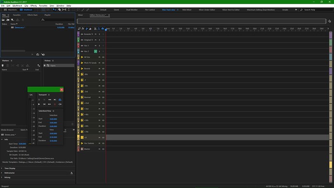The image size is (334, 188).
Task: Open the Favorites menu
Action: tap(43, 6)
